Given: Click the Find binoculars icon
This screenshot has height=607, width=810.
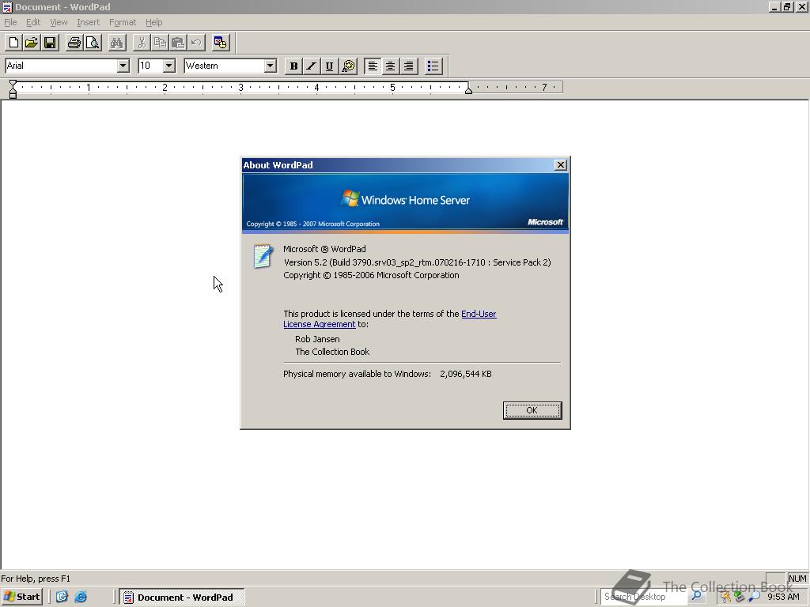Looking at the screenshot, I should tap(117, 43).
